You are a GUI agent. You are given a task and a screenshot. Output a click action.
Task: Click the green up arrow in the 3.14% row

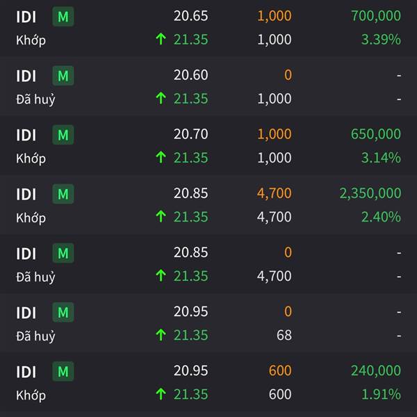pos(161,157)
